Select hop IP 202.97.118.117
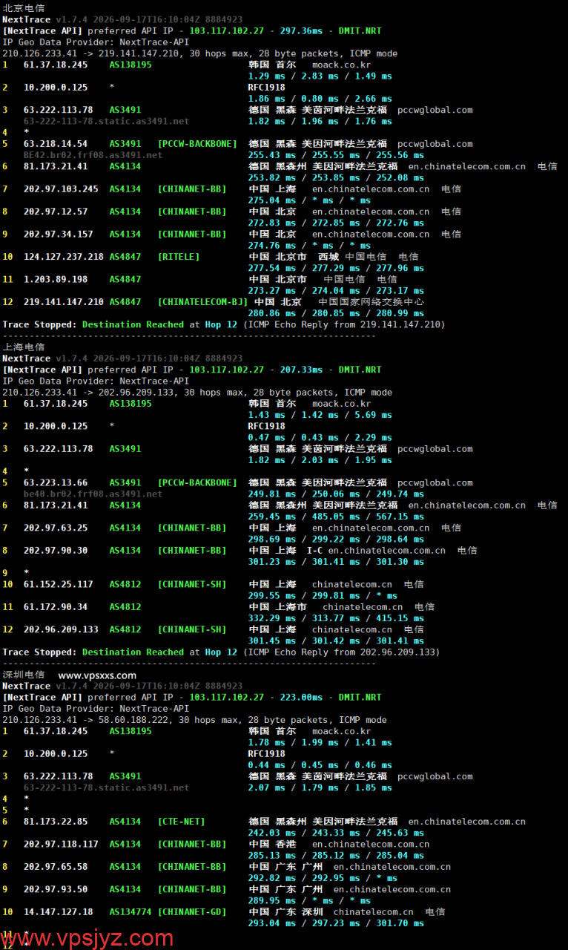 tap(61, 844)
